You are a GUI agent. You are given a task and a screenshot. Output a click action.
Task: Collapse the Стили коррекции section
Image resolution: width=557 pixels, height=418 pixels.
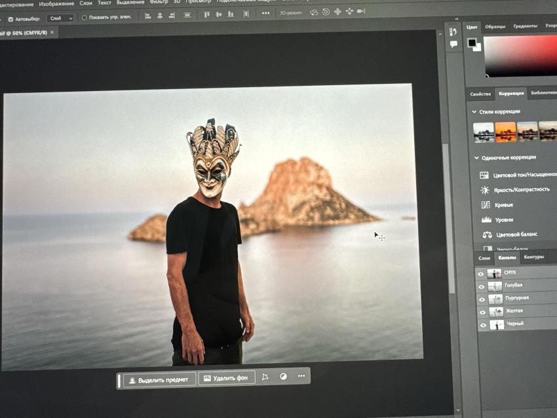(x=475, y=112)
